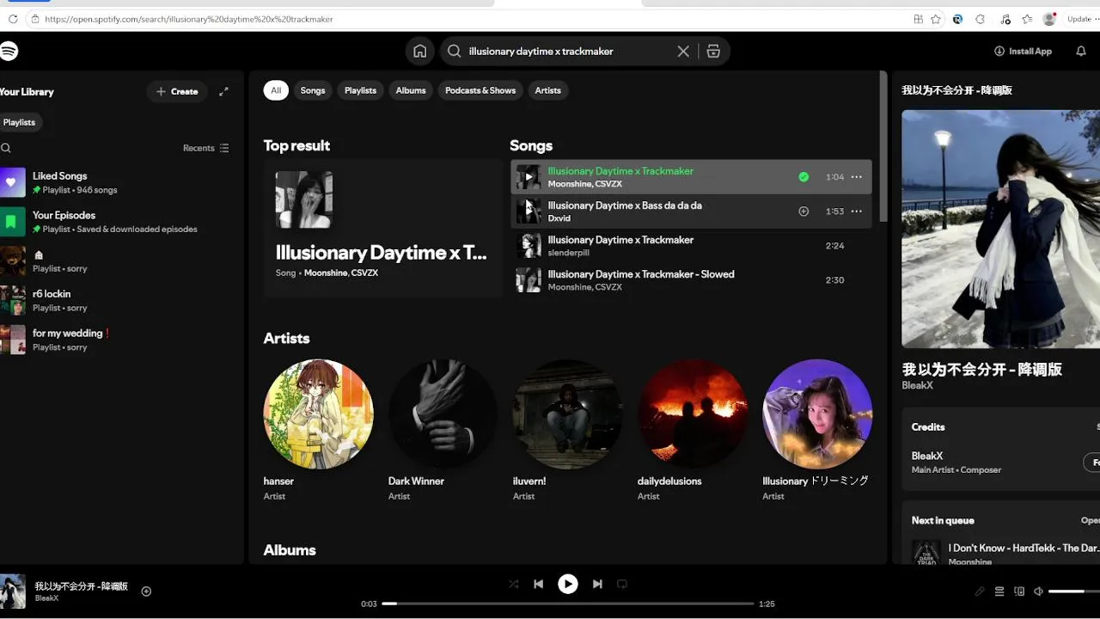Open artist Illusionary ドリーミング
Viewport: 1100px width, 619px height.
tap(817, 414)
